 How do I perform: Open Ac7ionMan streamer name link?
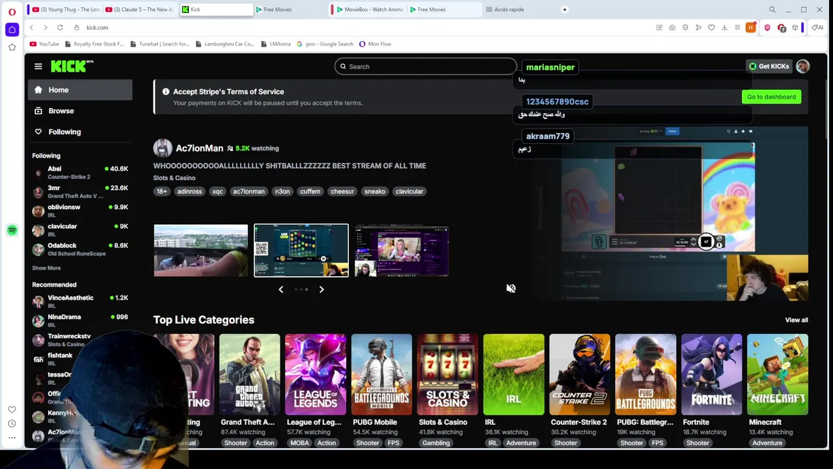click(199, 149)
